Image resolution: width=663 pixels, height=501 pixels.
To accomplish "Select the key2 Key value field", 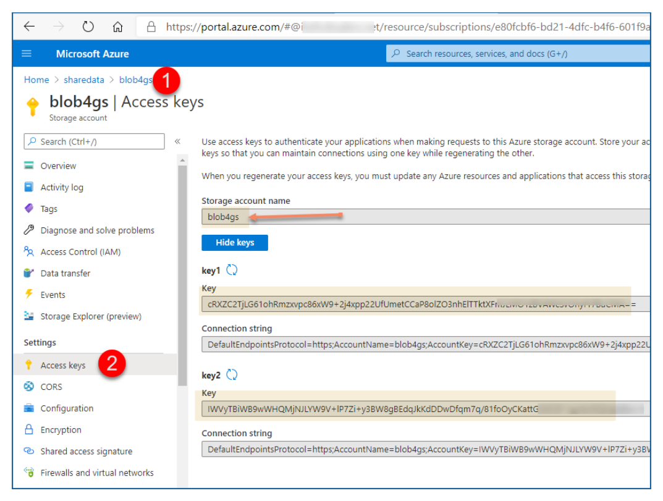I will [426, 409].
